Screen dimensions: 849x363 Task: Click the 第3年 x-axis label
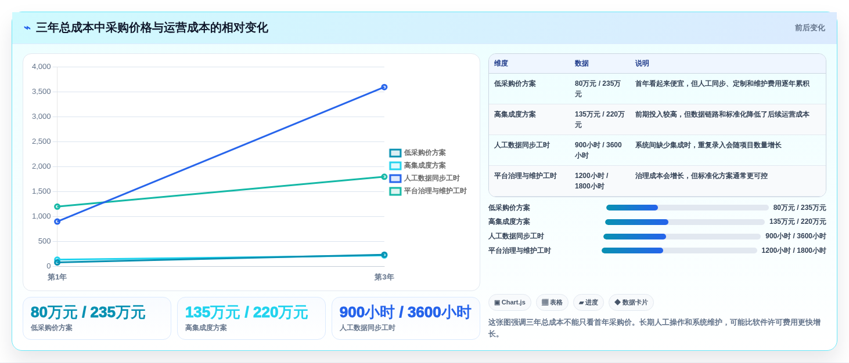click(384, 277)
